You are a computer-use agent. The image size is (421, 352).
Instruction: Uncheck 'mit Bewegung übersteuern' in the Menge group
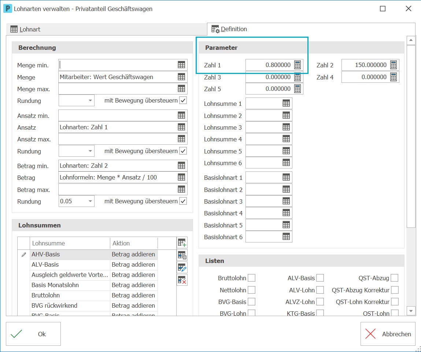tap(183, 100)
